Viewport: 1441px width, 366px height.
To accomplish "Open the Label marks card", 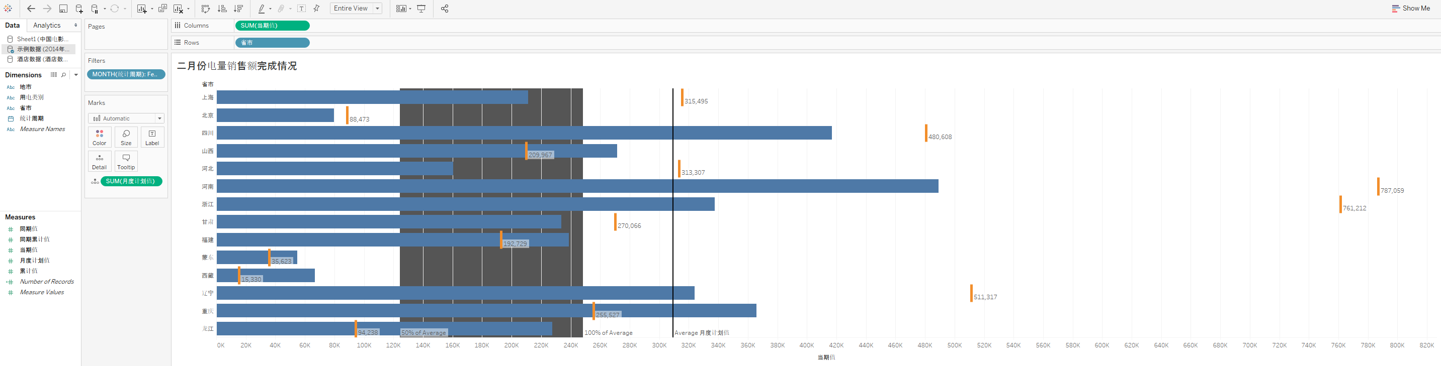I will (x=152, y=137).
